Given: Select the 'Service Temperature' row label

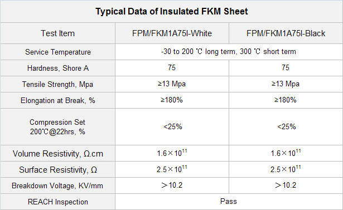Looking at the screenshot, I should pos(58,52).
